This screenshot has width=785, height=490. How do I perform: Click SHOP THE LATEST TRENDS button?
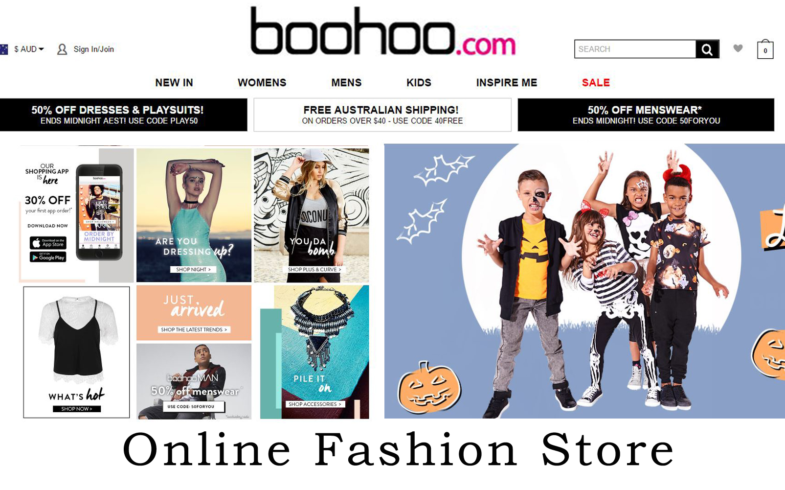(x=194, y=330)
